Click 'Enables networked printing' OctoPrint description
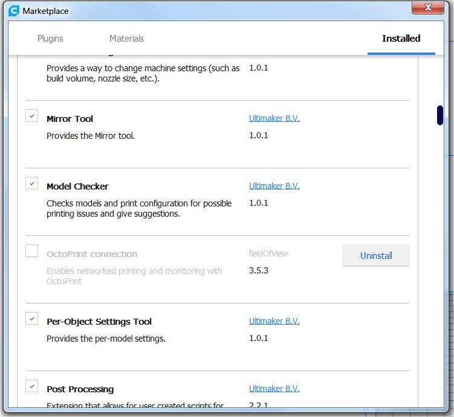454x417 pixels. [134, 276]
